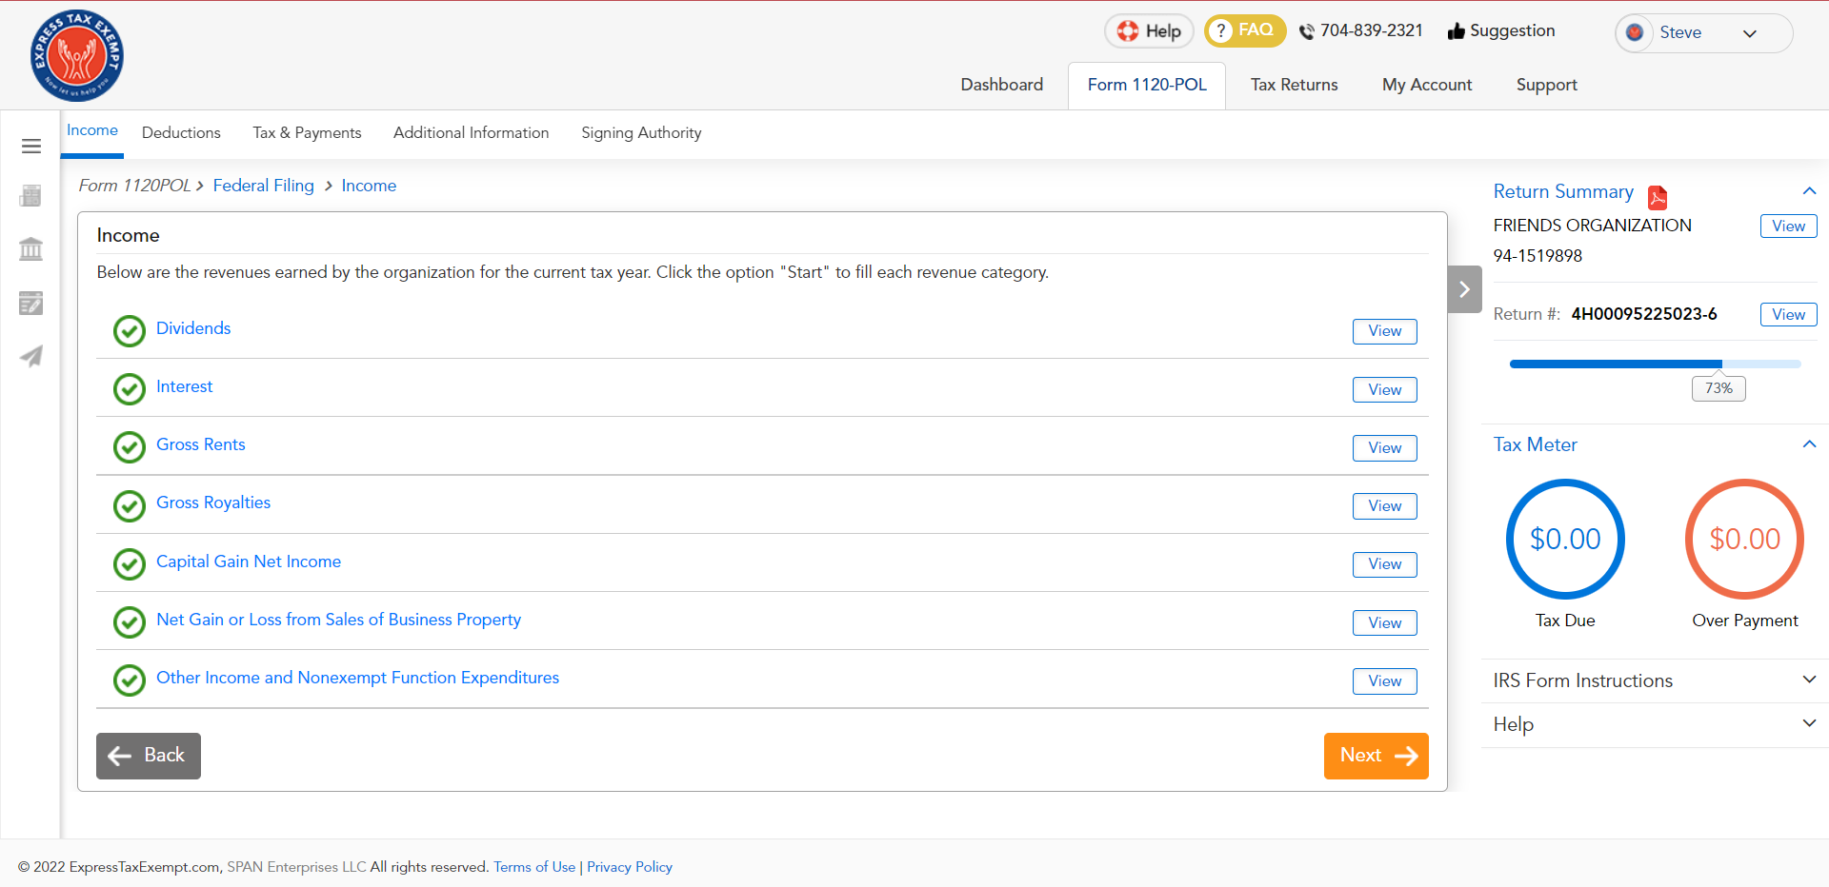Click the paper plane transmit sidebar icon
The width and height of the screenshot is (1829, 887).
(x=30, y=356)
